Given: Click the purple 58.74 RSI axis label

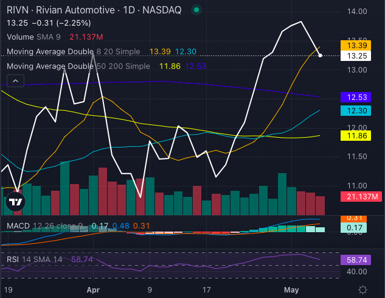Looking at the screenshot, I should point(356,260).
